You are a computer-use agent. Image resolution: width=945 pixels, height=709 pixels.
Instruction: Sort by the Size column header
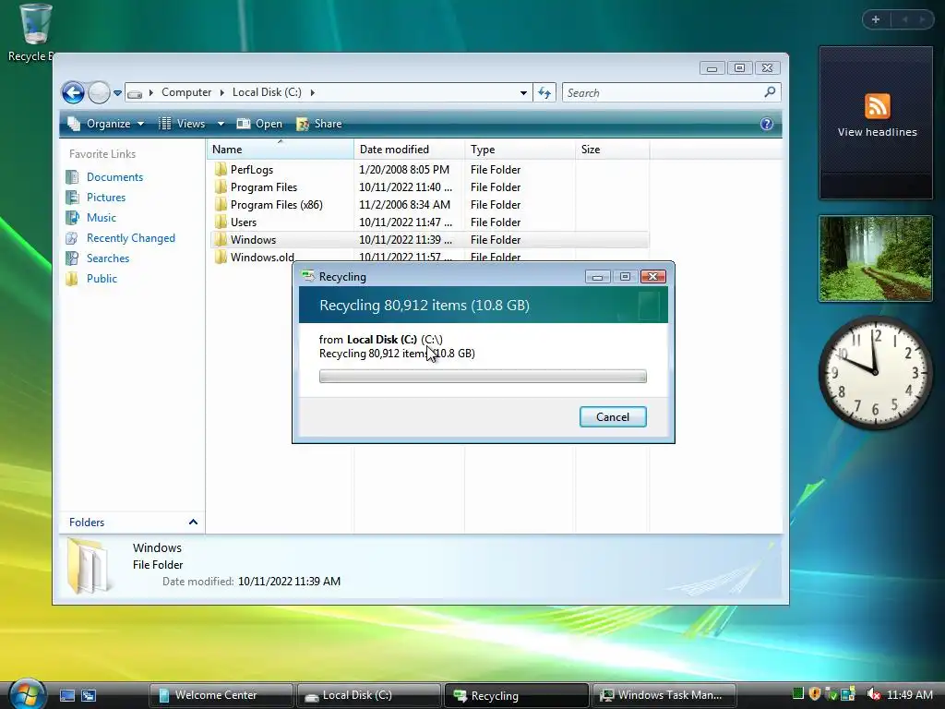point(613,150)
